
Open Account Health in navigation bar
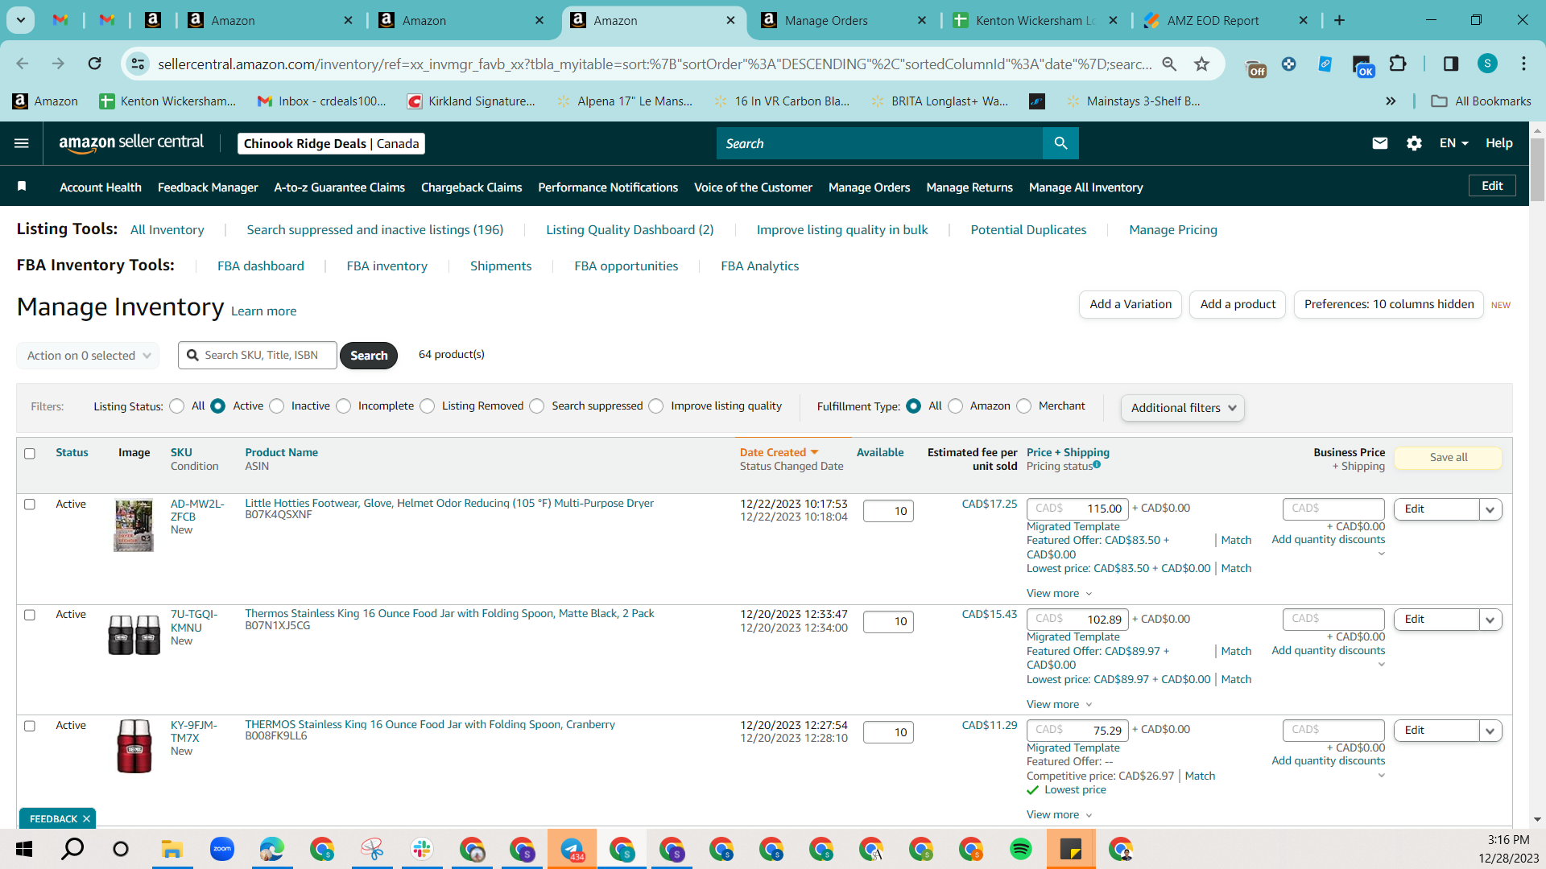click(x=101, y=187)
